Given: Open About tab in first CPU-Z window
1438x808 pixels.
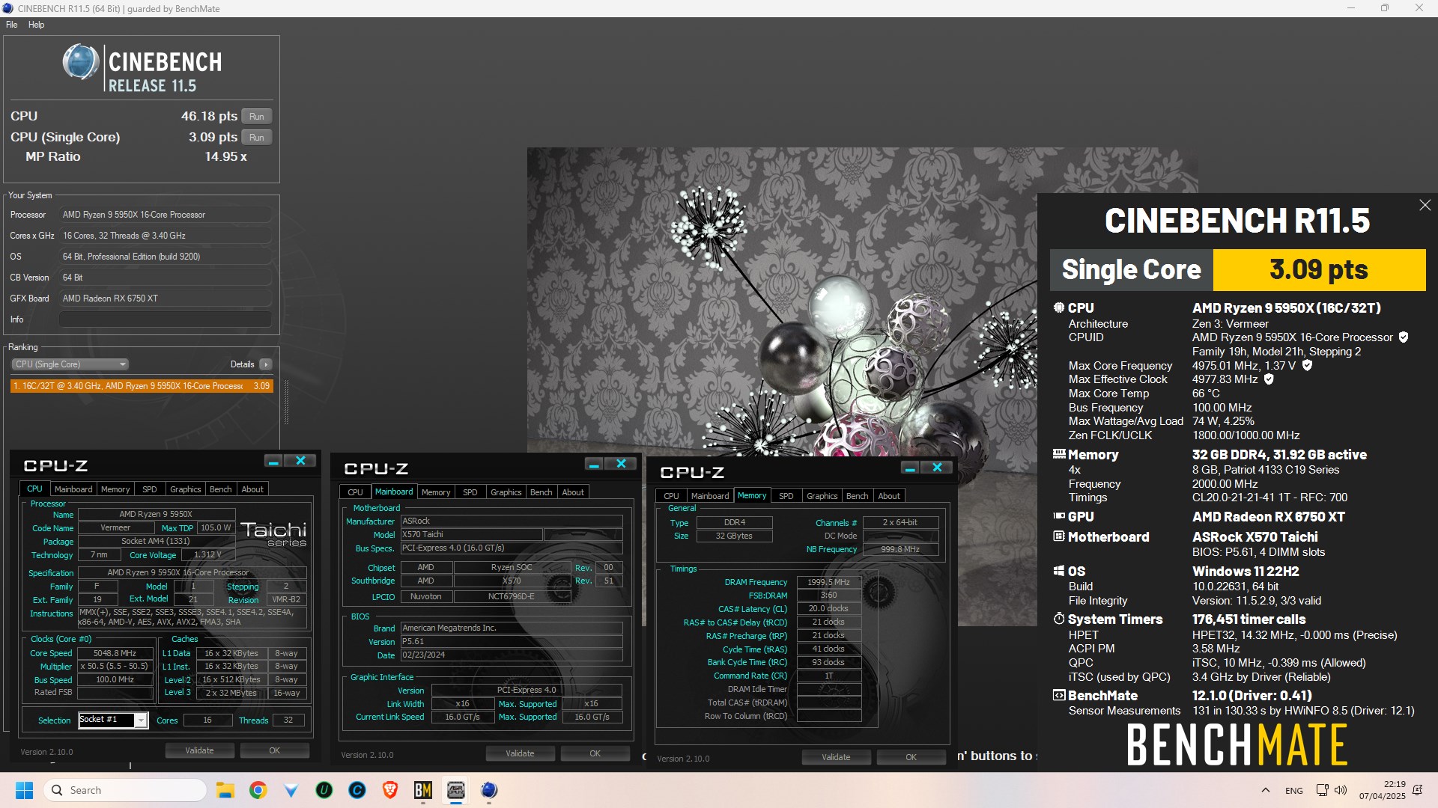Looking at the screenshot, I should pos(252,489).
